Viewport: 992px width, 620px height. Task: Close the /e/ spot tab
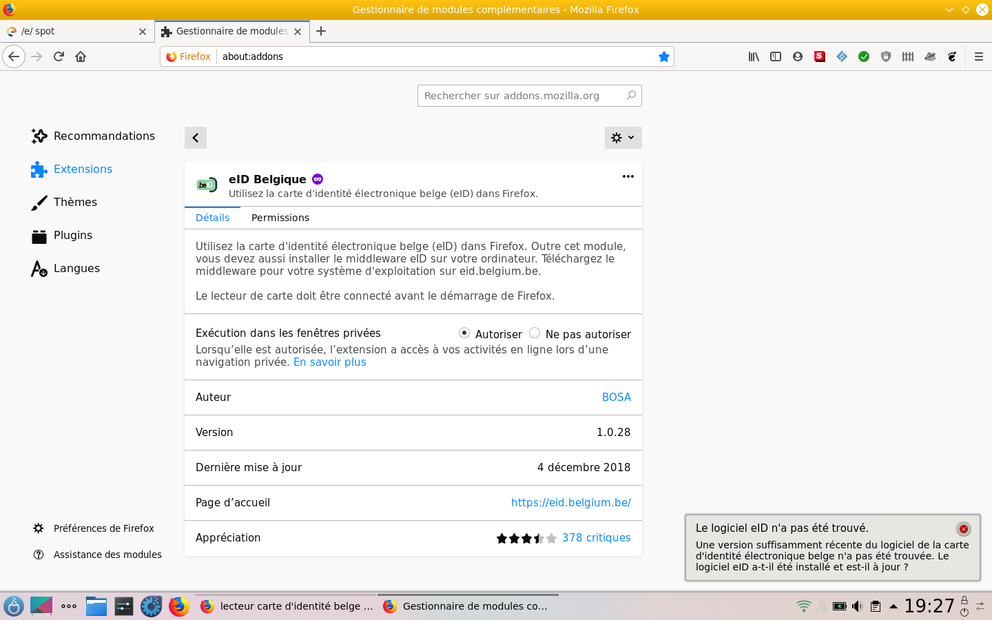[143, 31]
